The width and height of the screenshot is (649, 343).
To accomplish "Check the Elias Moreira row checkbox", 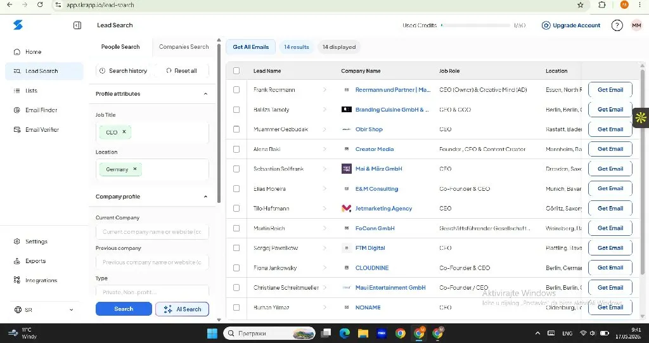I will point(236,188).
